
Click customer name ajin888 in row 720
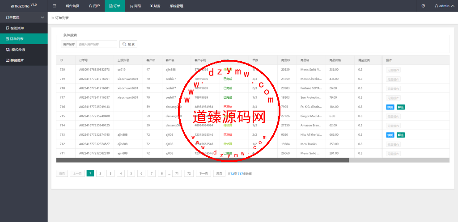171,70
